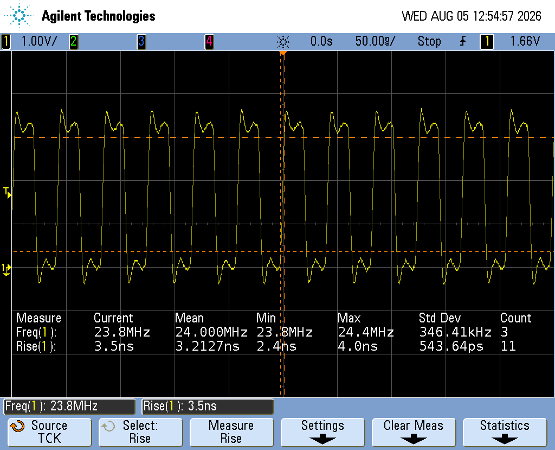
Task: Click the rotate knob icon on Select softkey
Action: point(108,426)
